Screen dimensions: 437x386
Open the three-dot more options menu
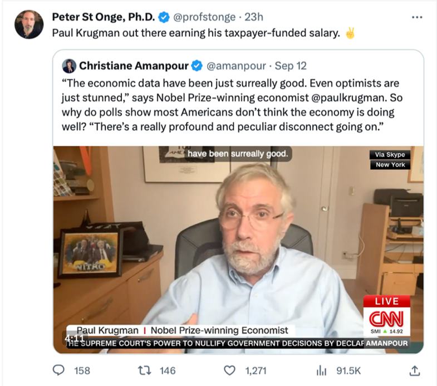[416, 17]
